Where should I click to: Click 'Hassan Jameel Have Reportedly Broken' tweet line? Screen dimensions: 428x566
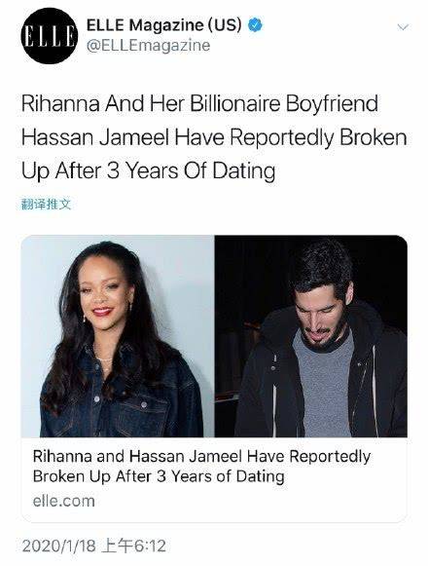[214, 137]
